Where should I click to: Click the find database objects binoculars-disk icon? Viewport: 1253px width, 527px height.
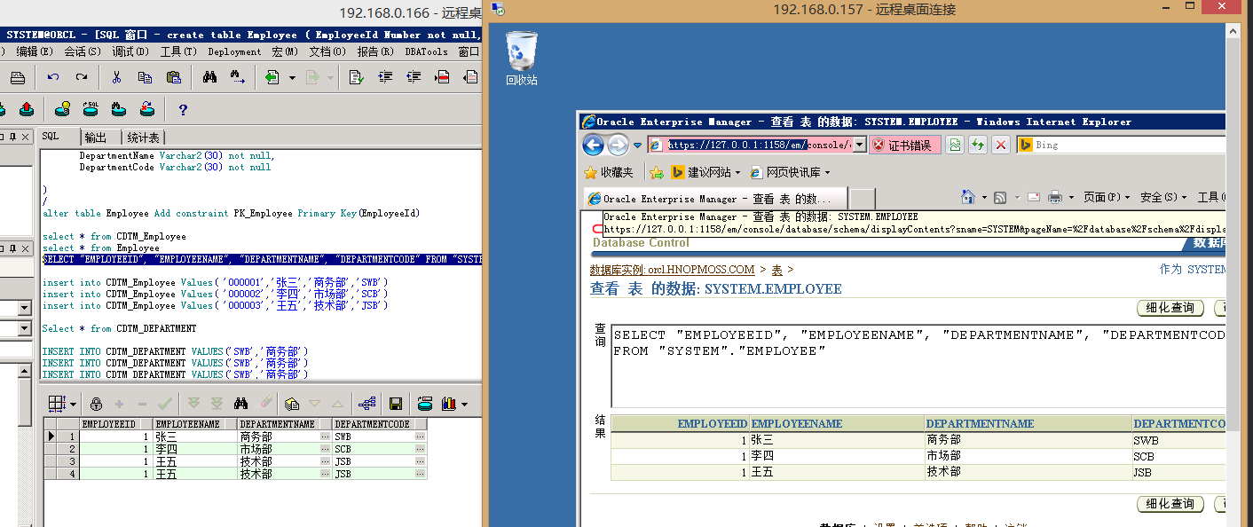point(119,109)
